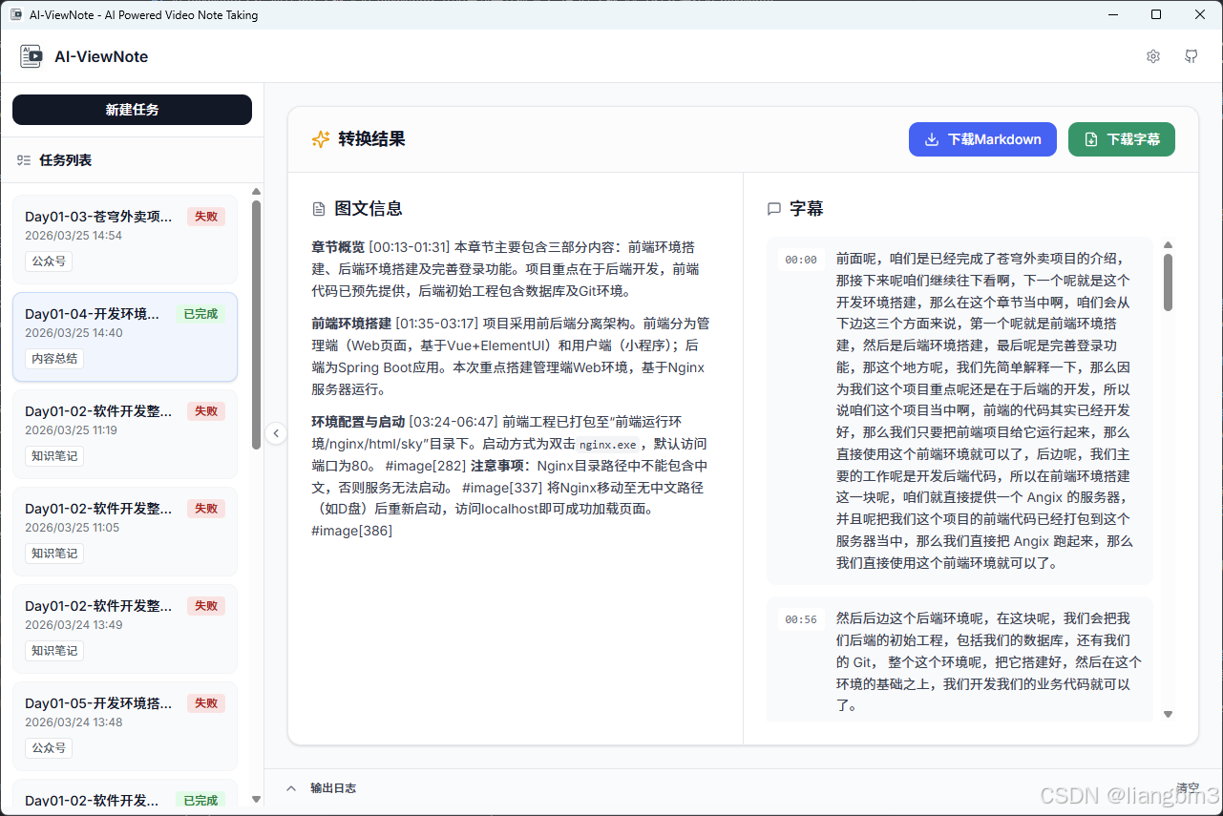The height and width of the screenshot is (816, 1223).
Task: Click the subtitle panel scrollbar thumb
Action: [1168, 282]
